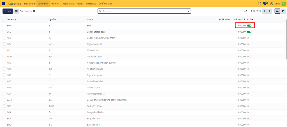Open the Assets menu
Viewport: 287px width, 127px height.
(x=80, y=4)
